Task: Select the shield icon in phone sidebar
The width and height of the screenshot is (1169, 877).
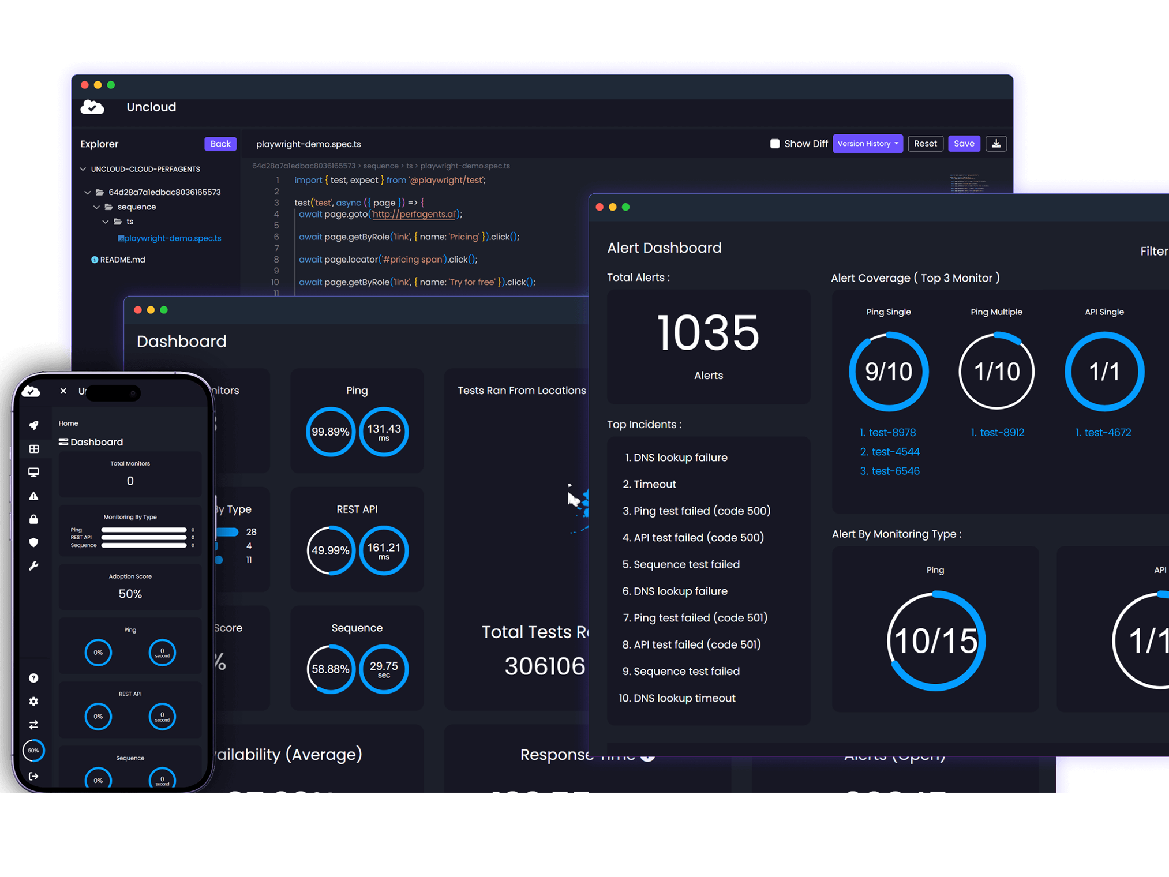Action: pos(33,542)
